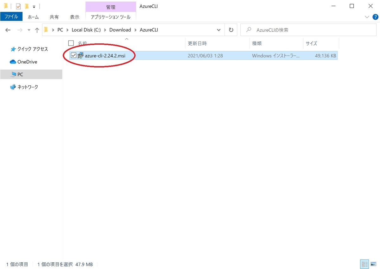380x269 pixels.
Task: Click the properties icon in quick access toolbar
Action: (x=18, y=6)
